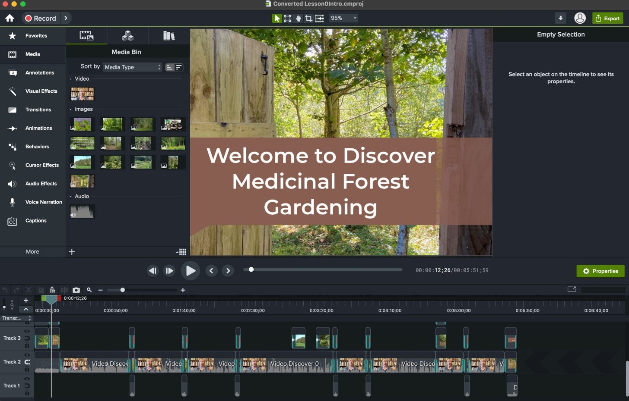This screenshot has width=629, height=401.
Task: Open the 95% canvas zoom dropdown
Action: click(343, 18)
